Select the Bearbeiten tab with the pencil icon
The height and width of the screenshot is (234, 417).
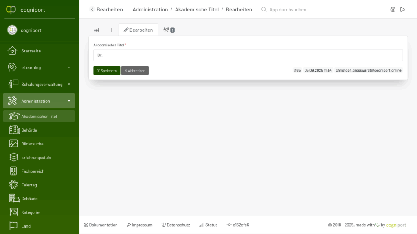click(x=138, y=30)
